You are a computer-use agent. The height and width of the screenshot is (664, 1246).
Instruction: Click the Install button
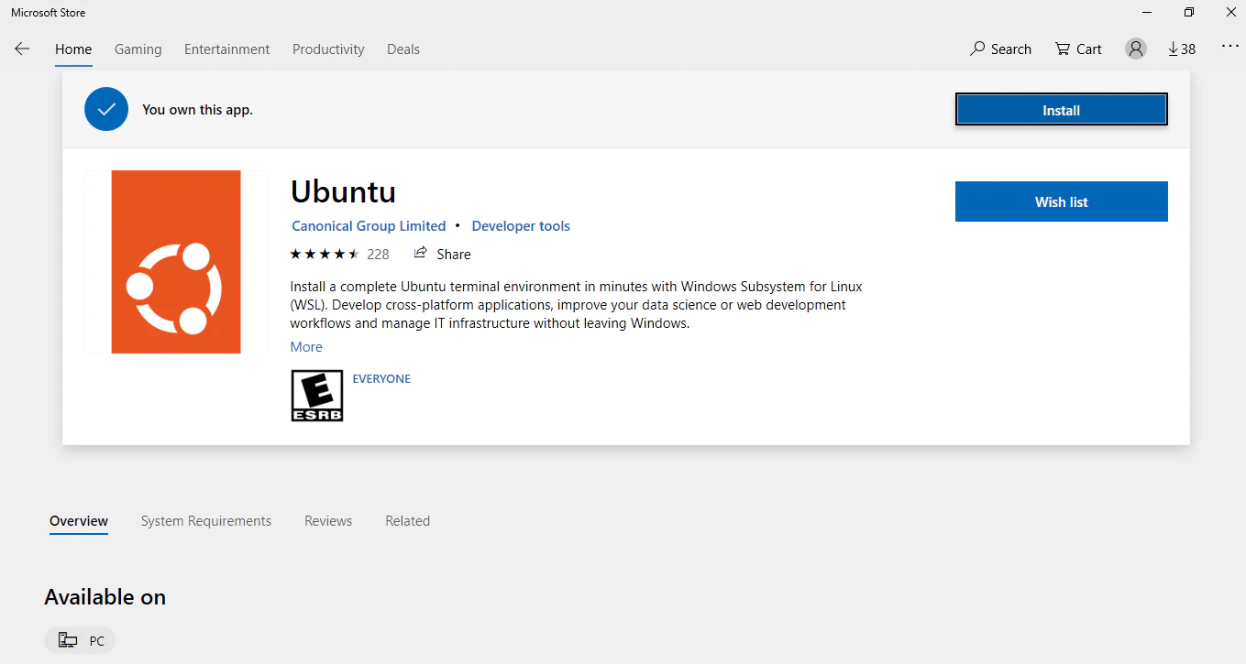pos(1061,109)
